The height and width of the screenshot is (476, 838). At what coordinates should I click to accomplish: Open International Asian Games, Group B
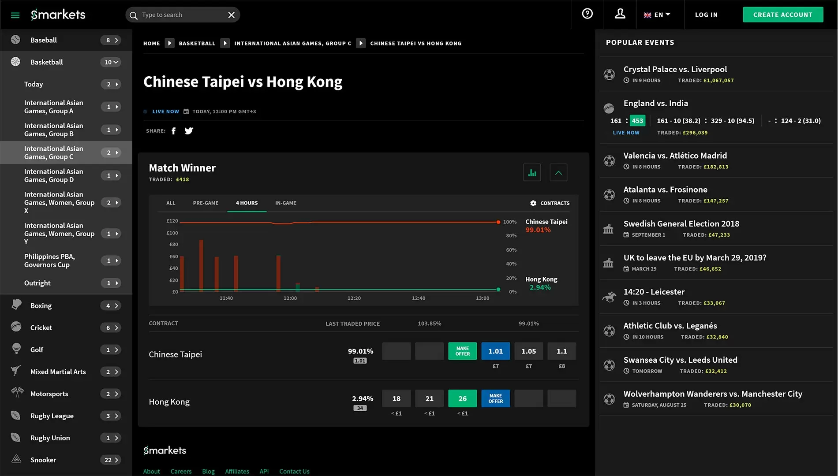pos(66,130)
